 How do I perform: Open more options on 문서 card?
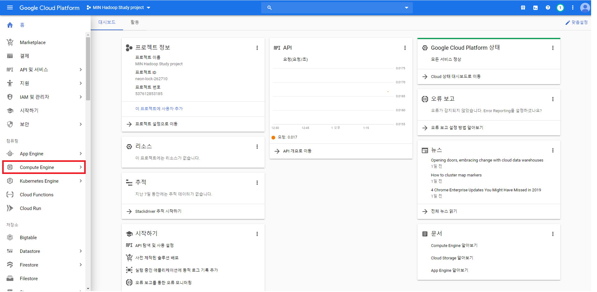(553, 234)
